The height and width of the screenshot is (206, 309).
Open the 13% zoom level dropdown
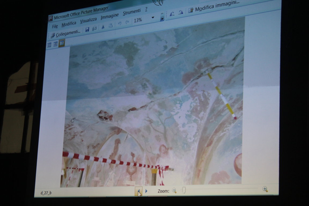coord(153,17)
